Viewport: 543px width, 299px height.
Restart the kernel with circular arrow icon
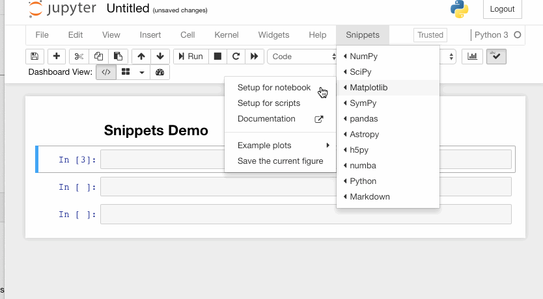[236, 57]
